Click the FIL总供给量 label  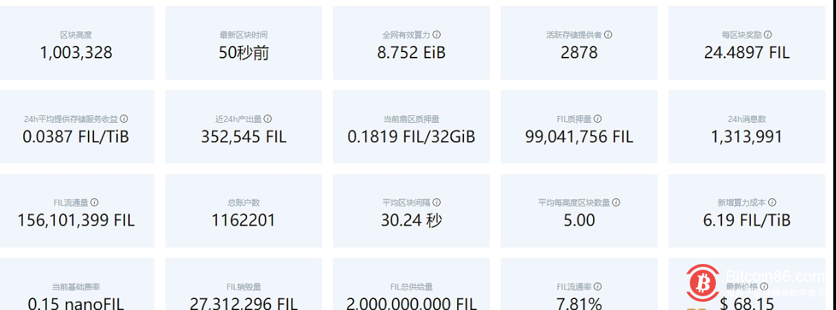411,287
